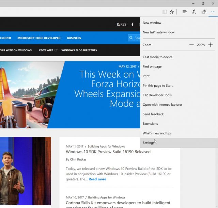Viewport: 218px width, 208px height.
Task: Increase zoom with the plus button
Action: pos(211,45)
